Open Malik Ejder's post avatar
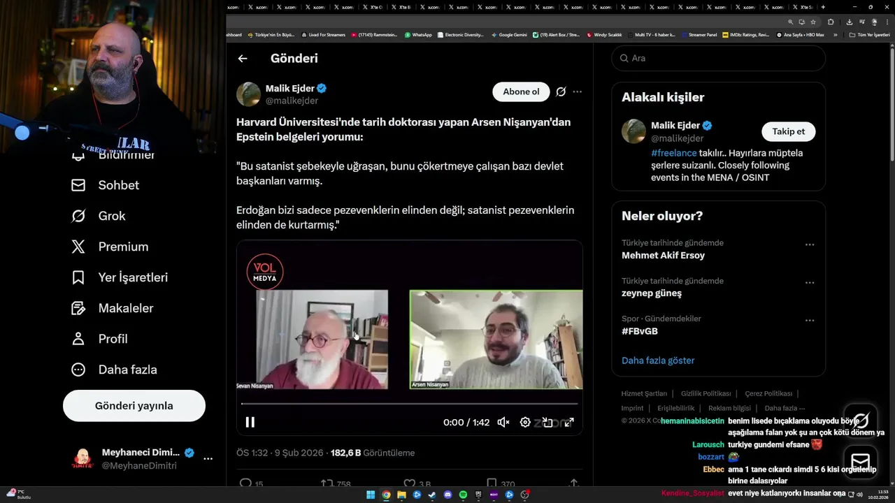The image size is (895, 503). pyautogui.click(x=248, y=94)
